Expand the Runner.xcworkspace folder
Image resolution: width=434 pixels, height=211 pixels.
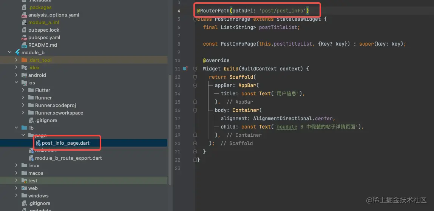(23, 113)
